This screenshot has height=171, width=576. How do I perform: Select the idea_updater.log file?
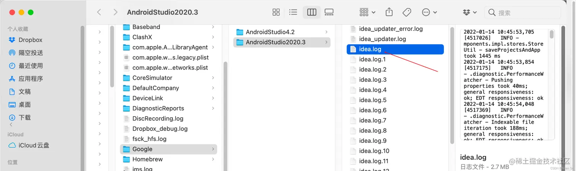click(395, 39)
